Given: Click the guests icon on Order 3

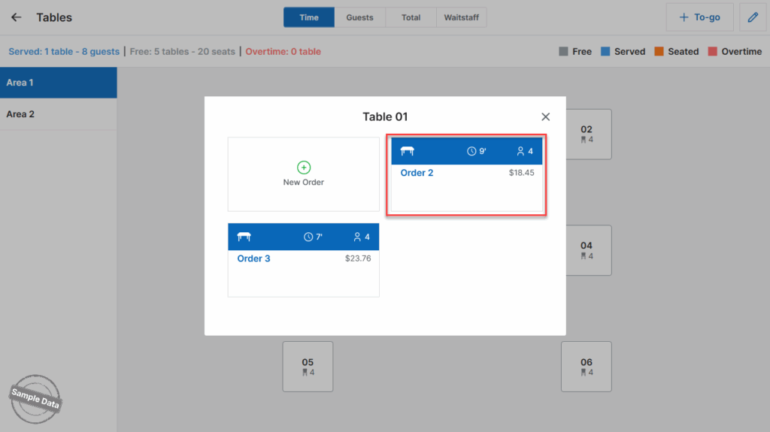Looking at the screenshot, I should (357, 237).
